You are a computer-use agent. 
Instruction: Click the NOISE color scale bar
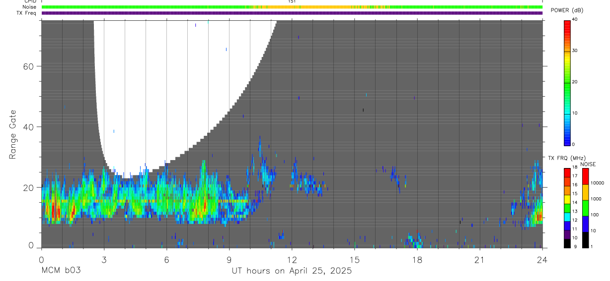point(585,208)
